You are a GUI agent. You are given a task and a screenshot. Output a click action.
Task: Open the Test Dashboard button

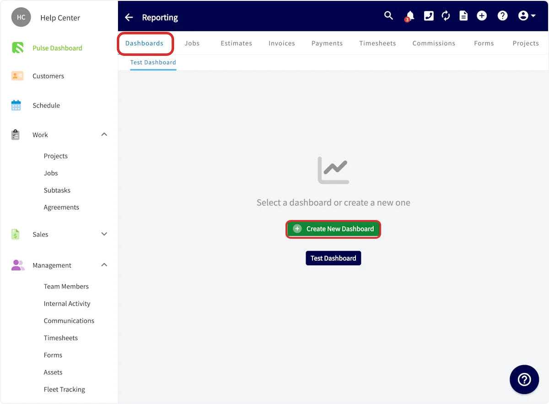coord(334,258)
